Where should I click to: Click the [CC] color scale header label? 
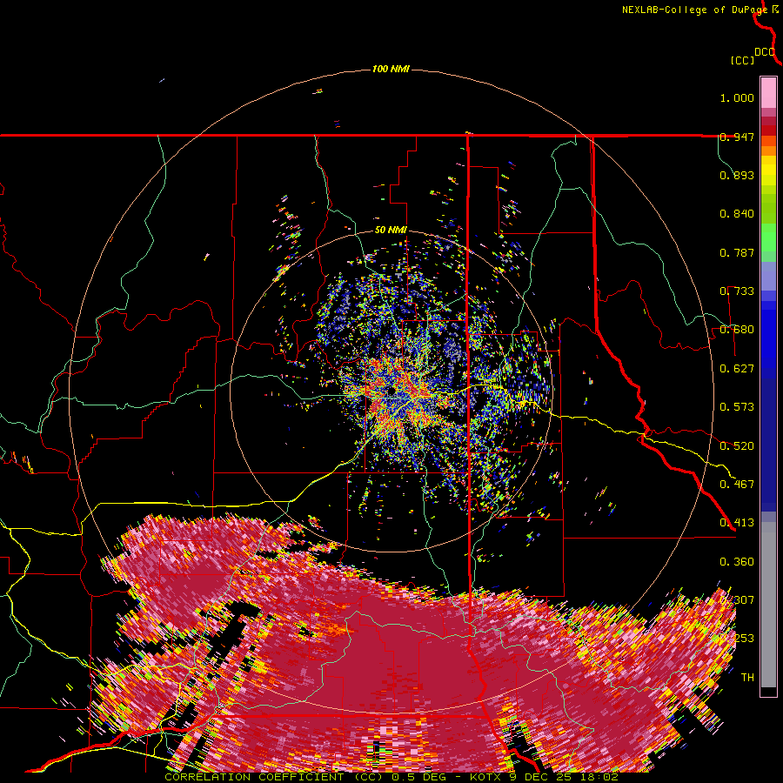742,60
